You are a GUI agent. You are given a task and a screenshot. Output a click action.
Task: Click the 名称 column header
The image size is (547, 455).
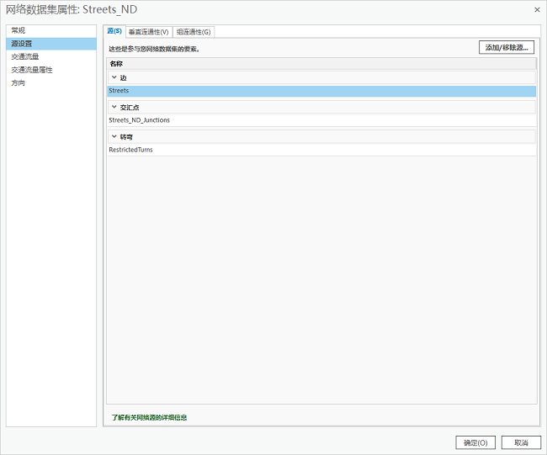pyautogui.click(x=116, y=63)
